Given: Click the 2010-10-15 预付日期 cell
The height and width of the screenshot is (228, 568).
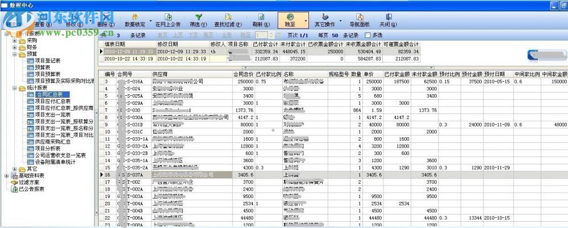Looking at the screenshot, I should click(498, 217).
